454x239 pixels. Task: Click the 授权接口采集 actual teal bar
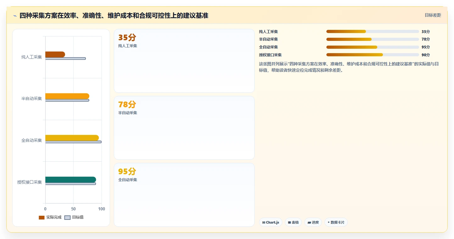tap(71, 180)
